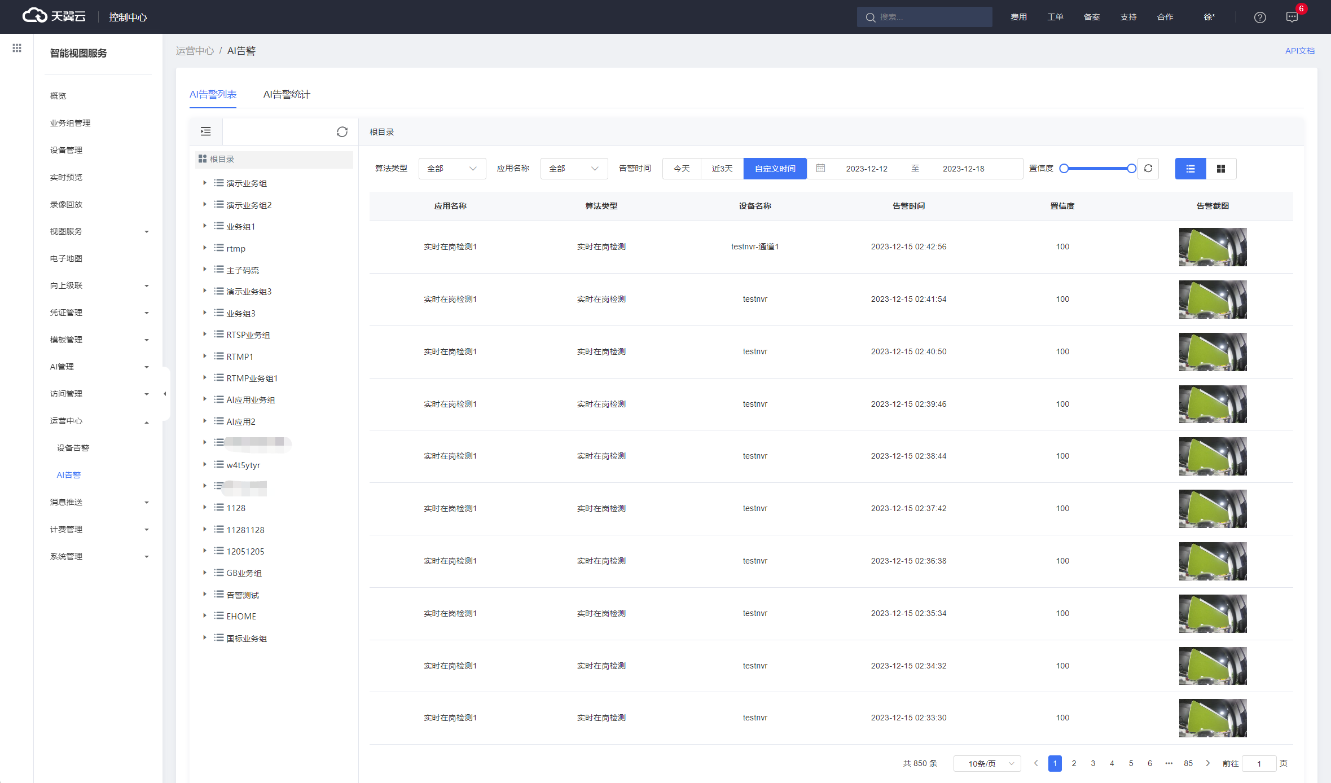Viewport: 1331px width, 783px height.
Task: Open the 算法类型 dropdown
Action: pyautogui.click(x=452, y=169)
